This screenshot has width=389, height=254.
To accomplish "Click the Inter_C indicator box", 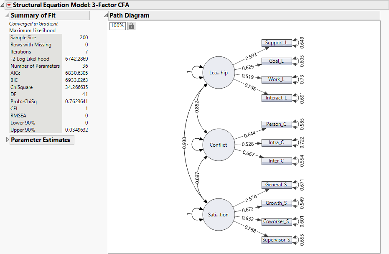I will 276,161.
